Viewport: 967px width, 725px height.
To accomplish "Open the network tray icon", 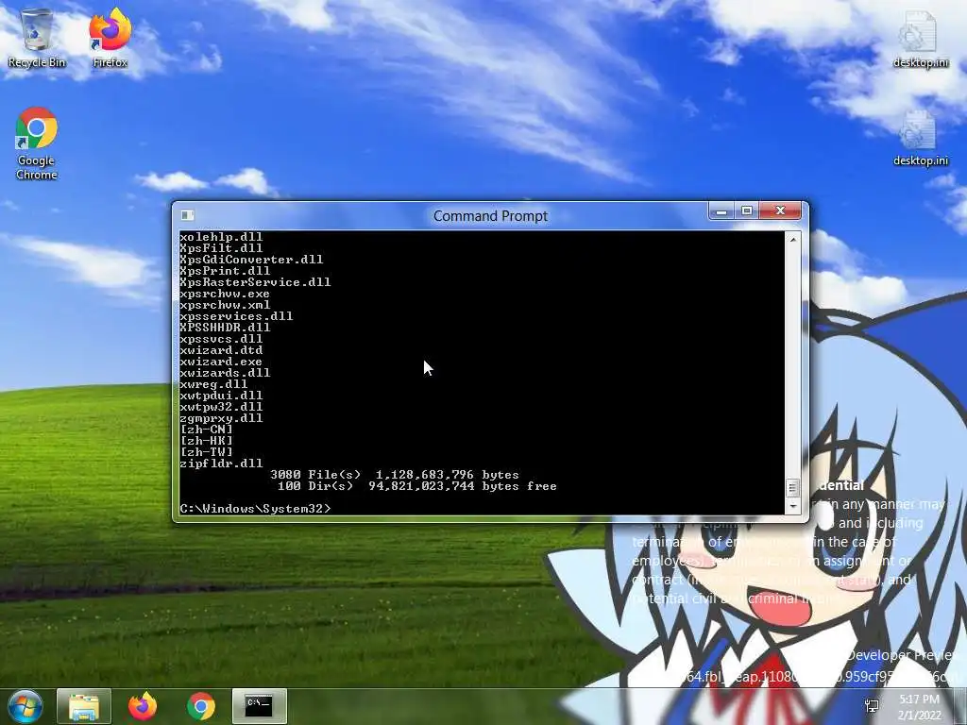I will [x=872, y=706].
